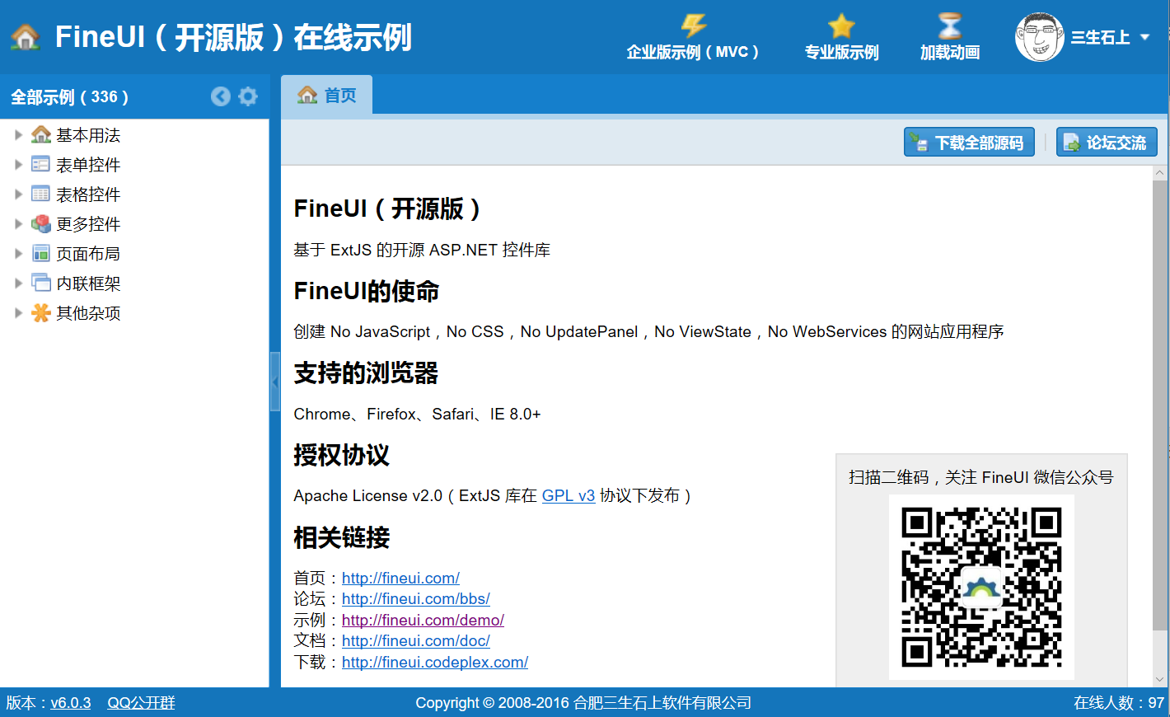Click the hourglass loading animation (加载动画) item

tap(949, 38)
